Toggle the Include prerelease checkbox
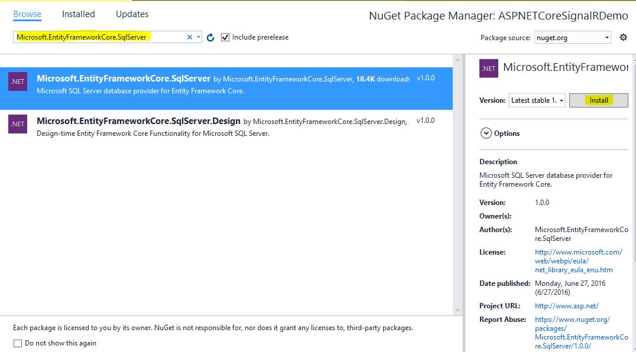Viewport: 636px width, 352px height. click(225, 37)
